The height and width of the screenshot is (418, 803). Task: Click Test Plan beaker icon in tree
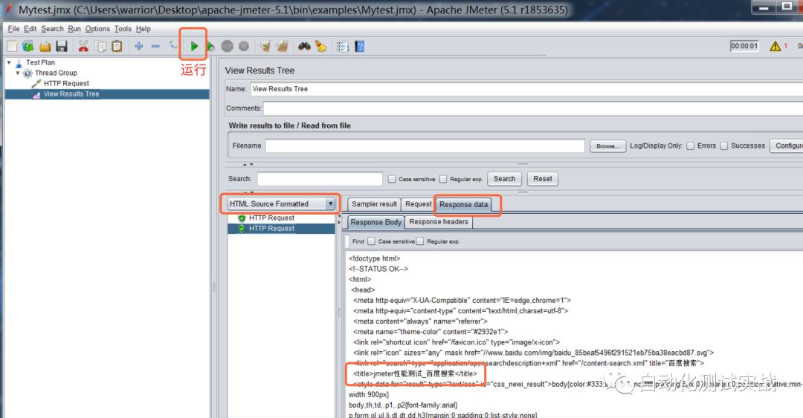pos(19,62)
